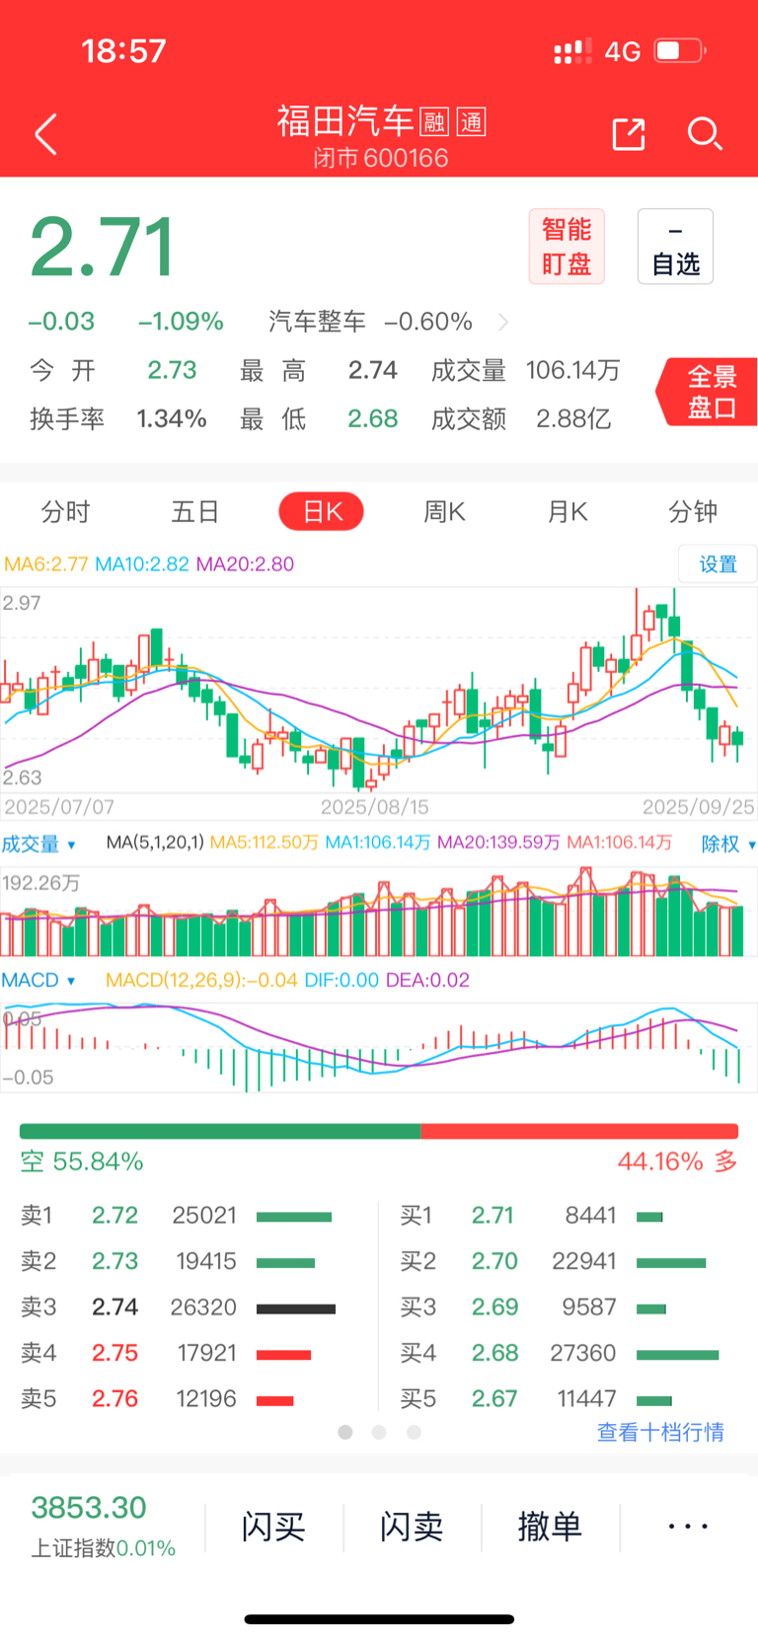Open the more options ellipsis

click(688, 1527)
